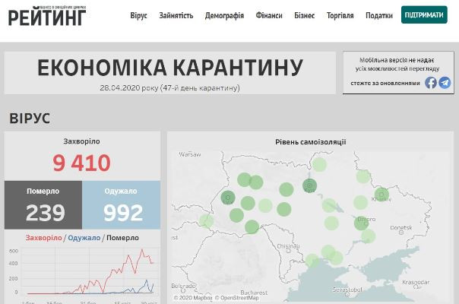Viewport: 459px width, 304px height.
Task: Go to the Податки page
Action: 379,15
